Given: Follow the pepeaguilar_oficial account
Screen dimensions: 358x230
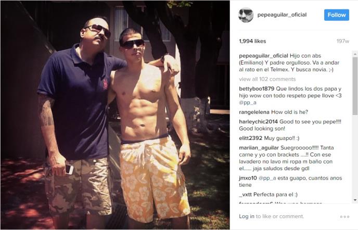Looking at the screenshot, I should pos(337,15).
